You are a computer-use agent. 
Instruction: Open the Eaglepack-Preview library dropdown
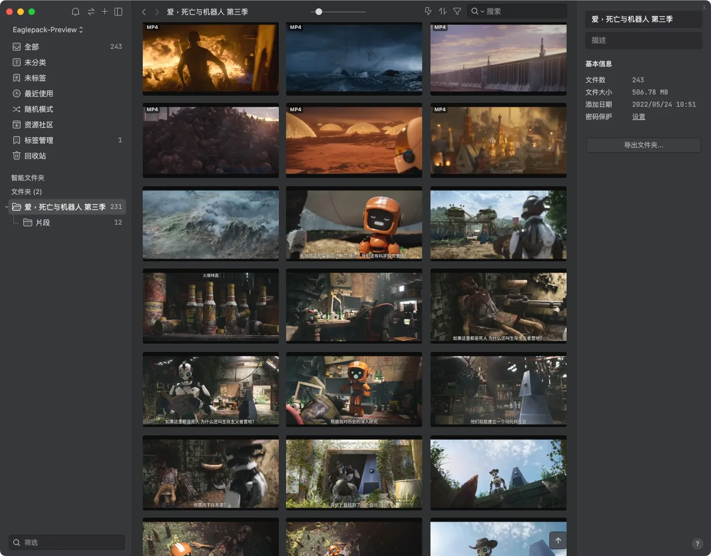[x=48, y=29]
